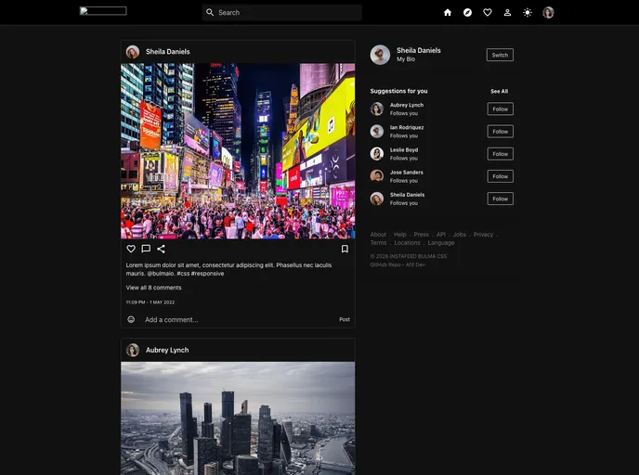Open the heart notifications icon in navbar
Viewport: 639px width, 475px height.
488,13
